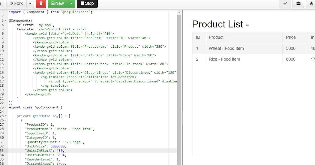This screenshot has height=165, width=315.
Task: Click the star favorite button
Action: click(311, 3)
